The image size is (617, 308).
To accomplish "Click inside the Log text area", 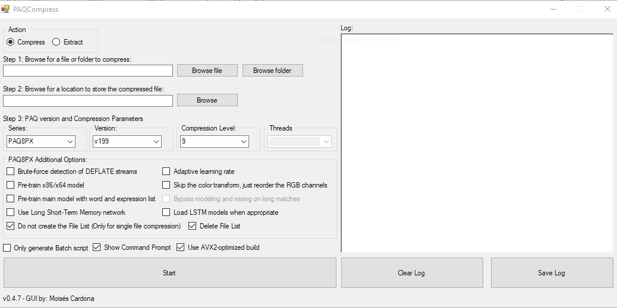I will pos(477,143).
